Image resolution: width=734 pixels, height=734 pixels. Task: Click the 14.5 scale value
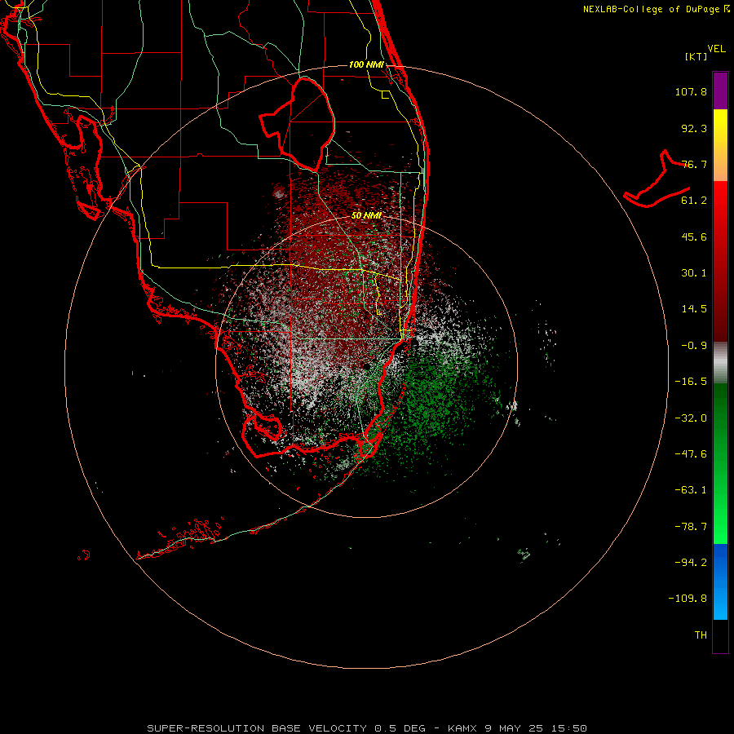point(694,309)
